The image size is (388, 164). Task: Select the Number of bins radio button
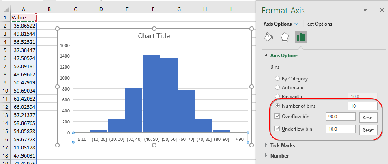[277, 106]
